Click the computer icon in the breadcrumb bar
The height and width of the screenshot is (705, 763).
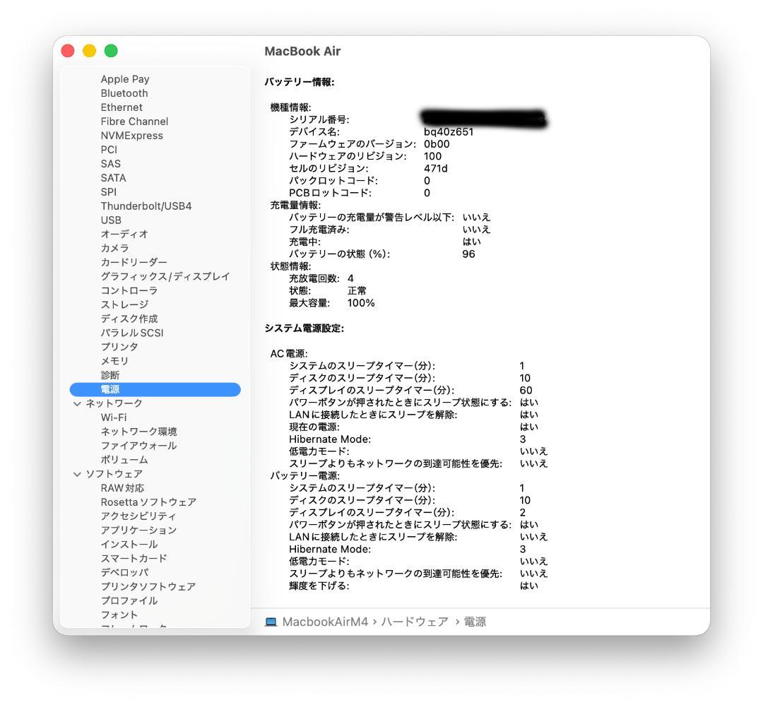click(271, 622)
